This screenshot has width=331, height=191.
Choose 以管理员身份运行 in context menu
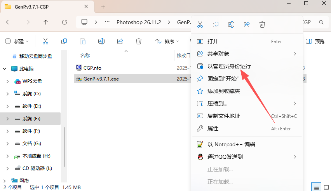point(247,66)
